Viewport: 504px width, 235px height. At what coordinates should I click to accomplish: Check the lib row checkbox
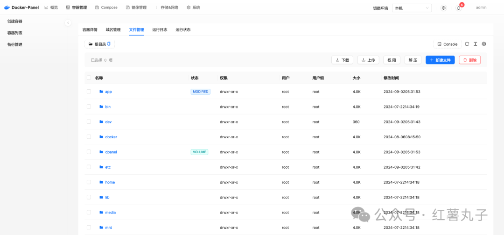click(89, 197)
